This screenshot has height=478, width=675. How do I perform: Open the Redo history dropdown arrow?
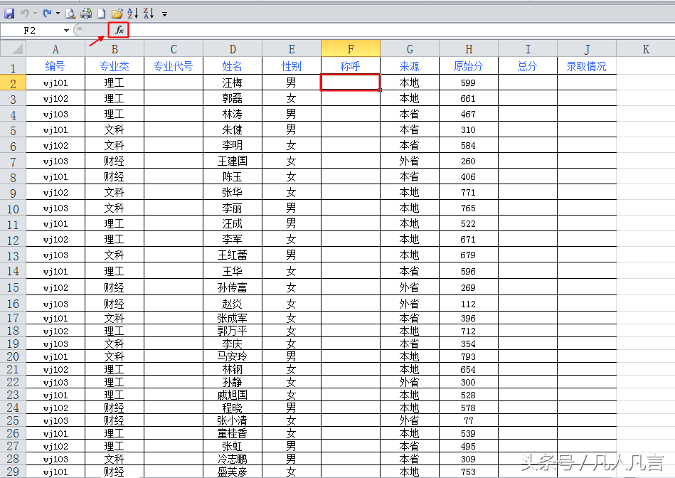[x=58, y=14]
